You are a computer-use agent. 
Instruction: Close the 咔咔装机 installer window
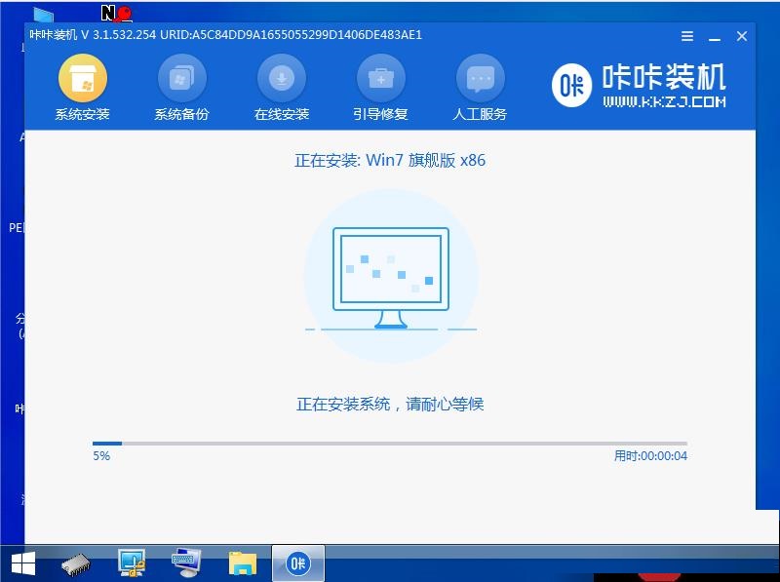742,36
